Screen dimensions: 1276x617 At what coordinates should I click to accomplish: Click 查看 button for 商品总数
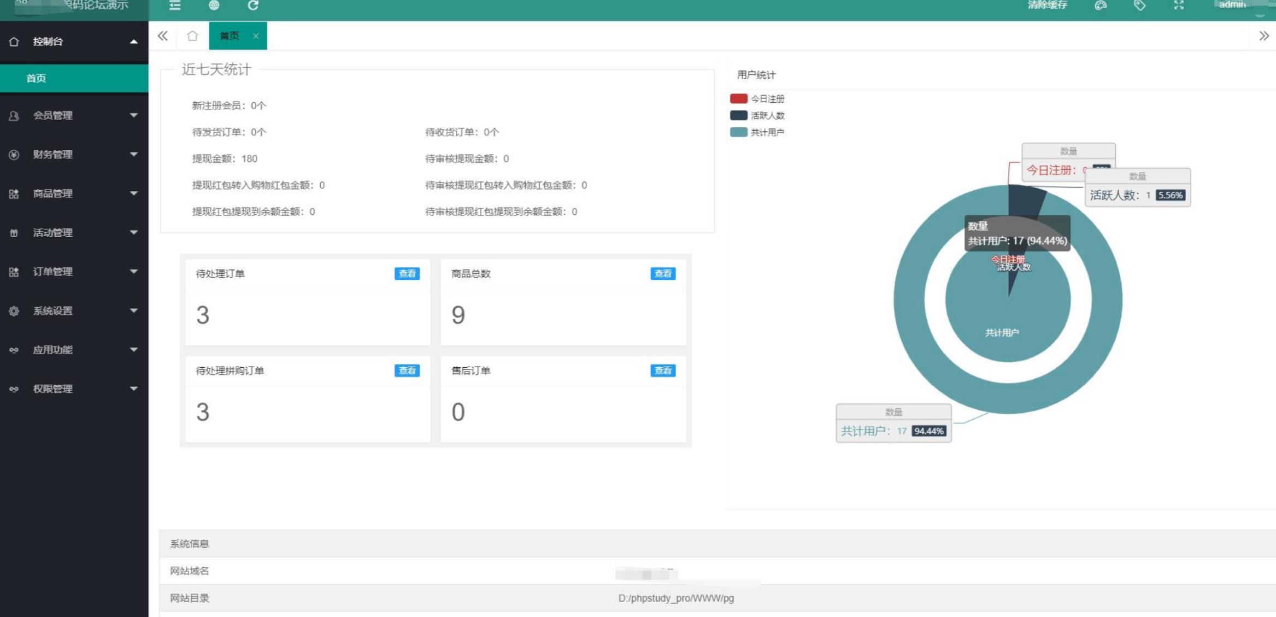coord(663,273)
